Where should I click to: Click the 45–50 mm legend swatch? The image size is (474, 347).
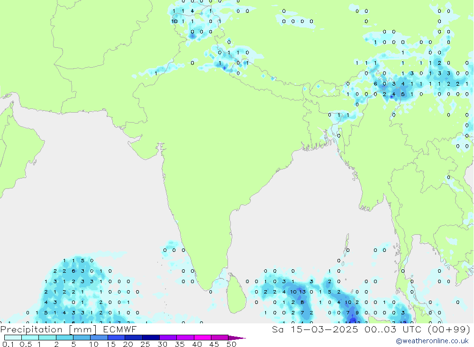click(219, 338)
